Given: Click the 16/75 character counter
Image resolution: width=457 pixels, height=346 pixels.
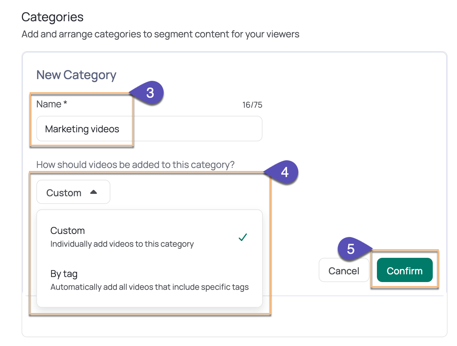Looking at the screenshot, I should click(x=252, y=105).
